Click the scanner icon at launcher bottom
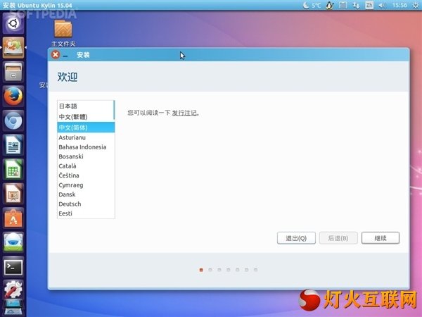422x317 pixels. 13,308
